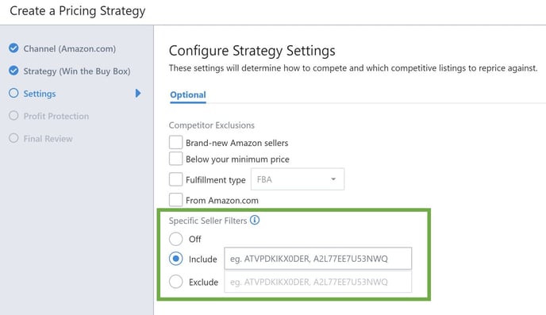546x315 pixels.
Task: Click the circle icon next to Final Review
Action: (x=13, y=138)
